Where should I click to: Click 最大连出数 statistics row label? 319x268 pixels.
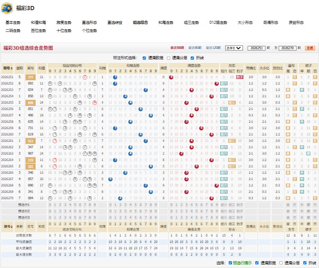point(24,254)
